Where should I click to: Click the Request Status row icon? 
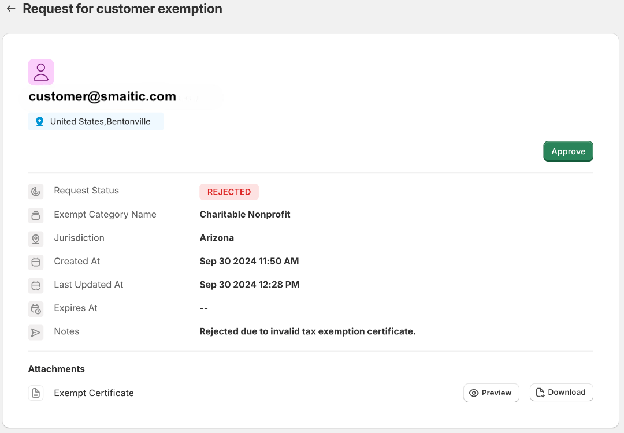coord(36,192)
